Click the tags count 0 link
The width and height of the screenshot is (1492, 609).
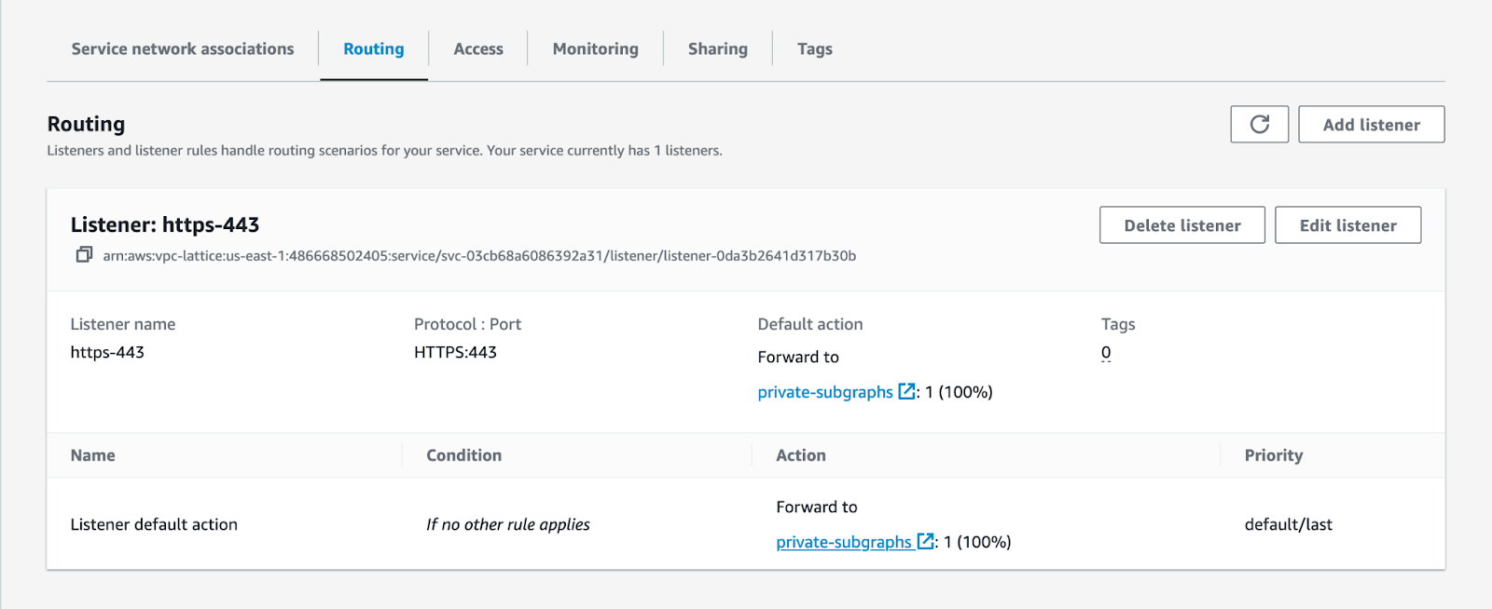click(x=1106, y=352)
